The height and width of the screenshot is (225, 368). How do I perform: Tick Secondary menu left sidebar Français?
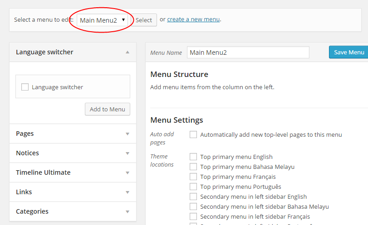point(193,216)
